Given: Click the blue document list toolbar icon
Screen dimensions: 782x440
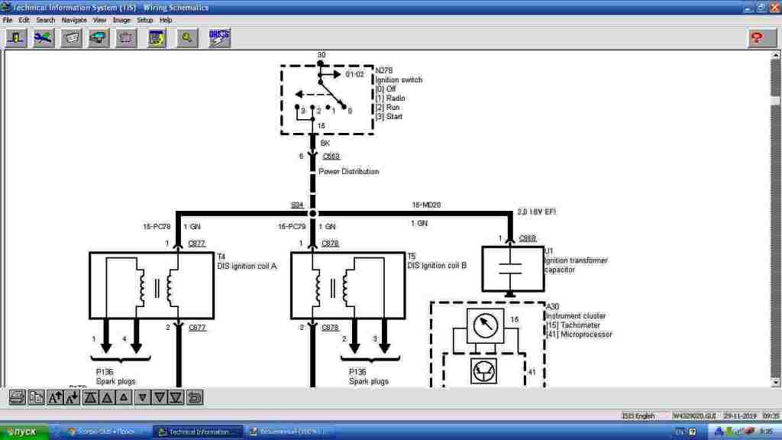Looking at the screenshot, I should click(x=157, y=38).
